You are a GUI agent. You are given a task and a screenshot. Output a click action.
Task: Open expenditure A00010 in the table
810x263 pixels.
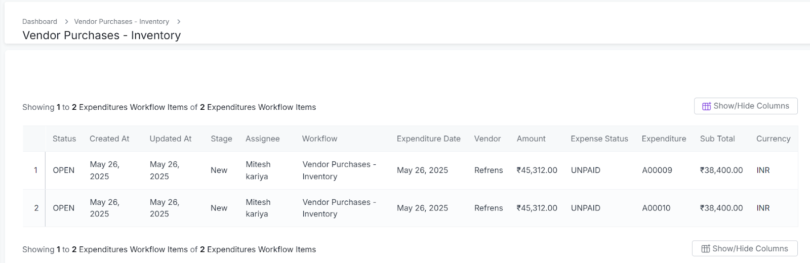coord(656,208)
